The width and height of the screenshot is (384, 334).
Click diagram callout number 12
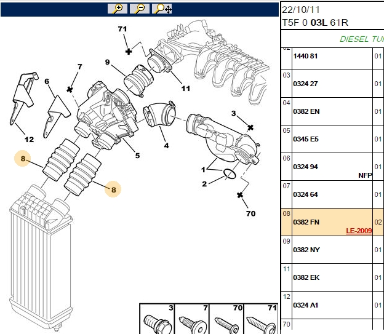[x=29, y=140]
